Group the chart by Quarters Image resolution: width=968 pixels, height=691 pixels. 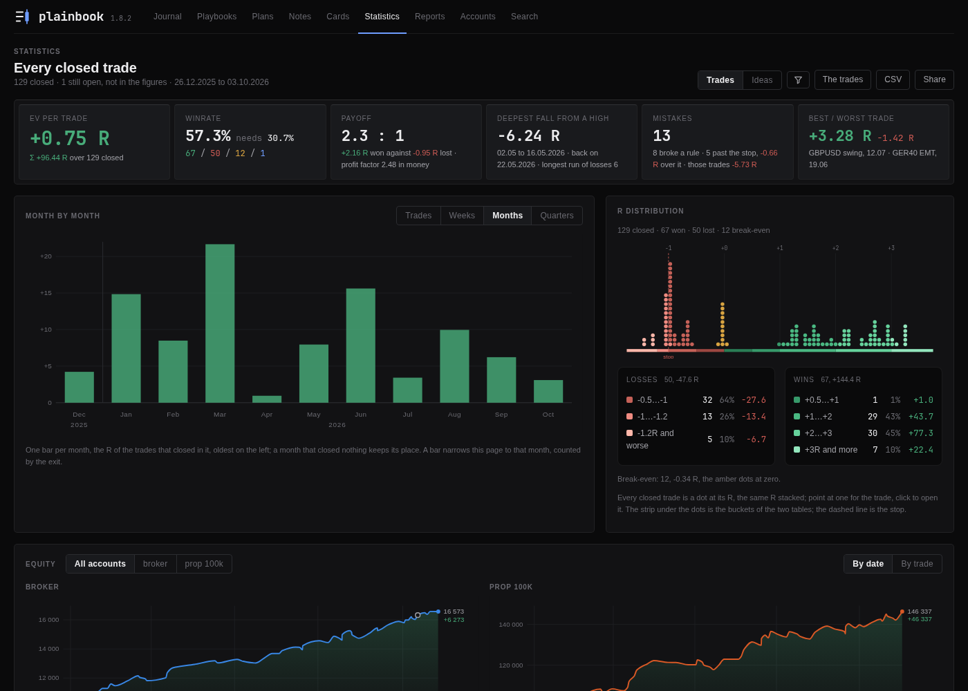coord(557,216)
